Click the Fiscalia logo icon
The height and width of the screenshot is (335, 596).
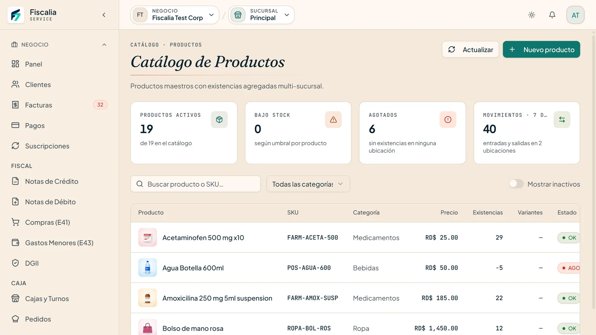coord(16,15)
